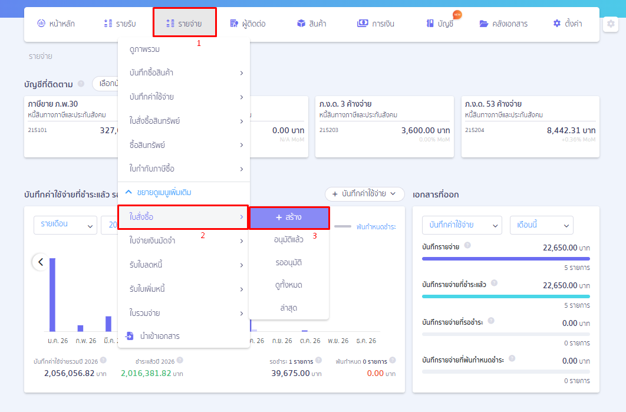Click the สินค้า product box icon

point(301,23)
